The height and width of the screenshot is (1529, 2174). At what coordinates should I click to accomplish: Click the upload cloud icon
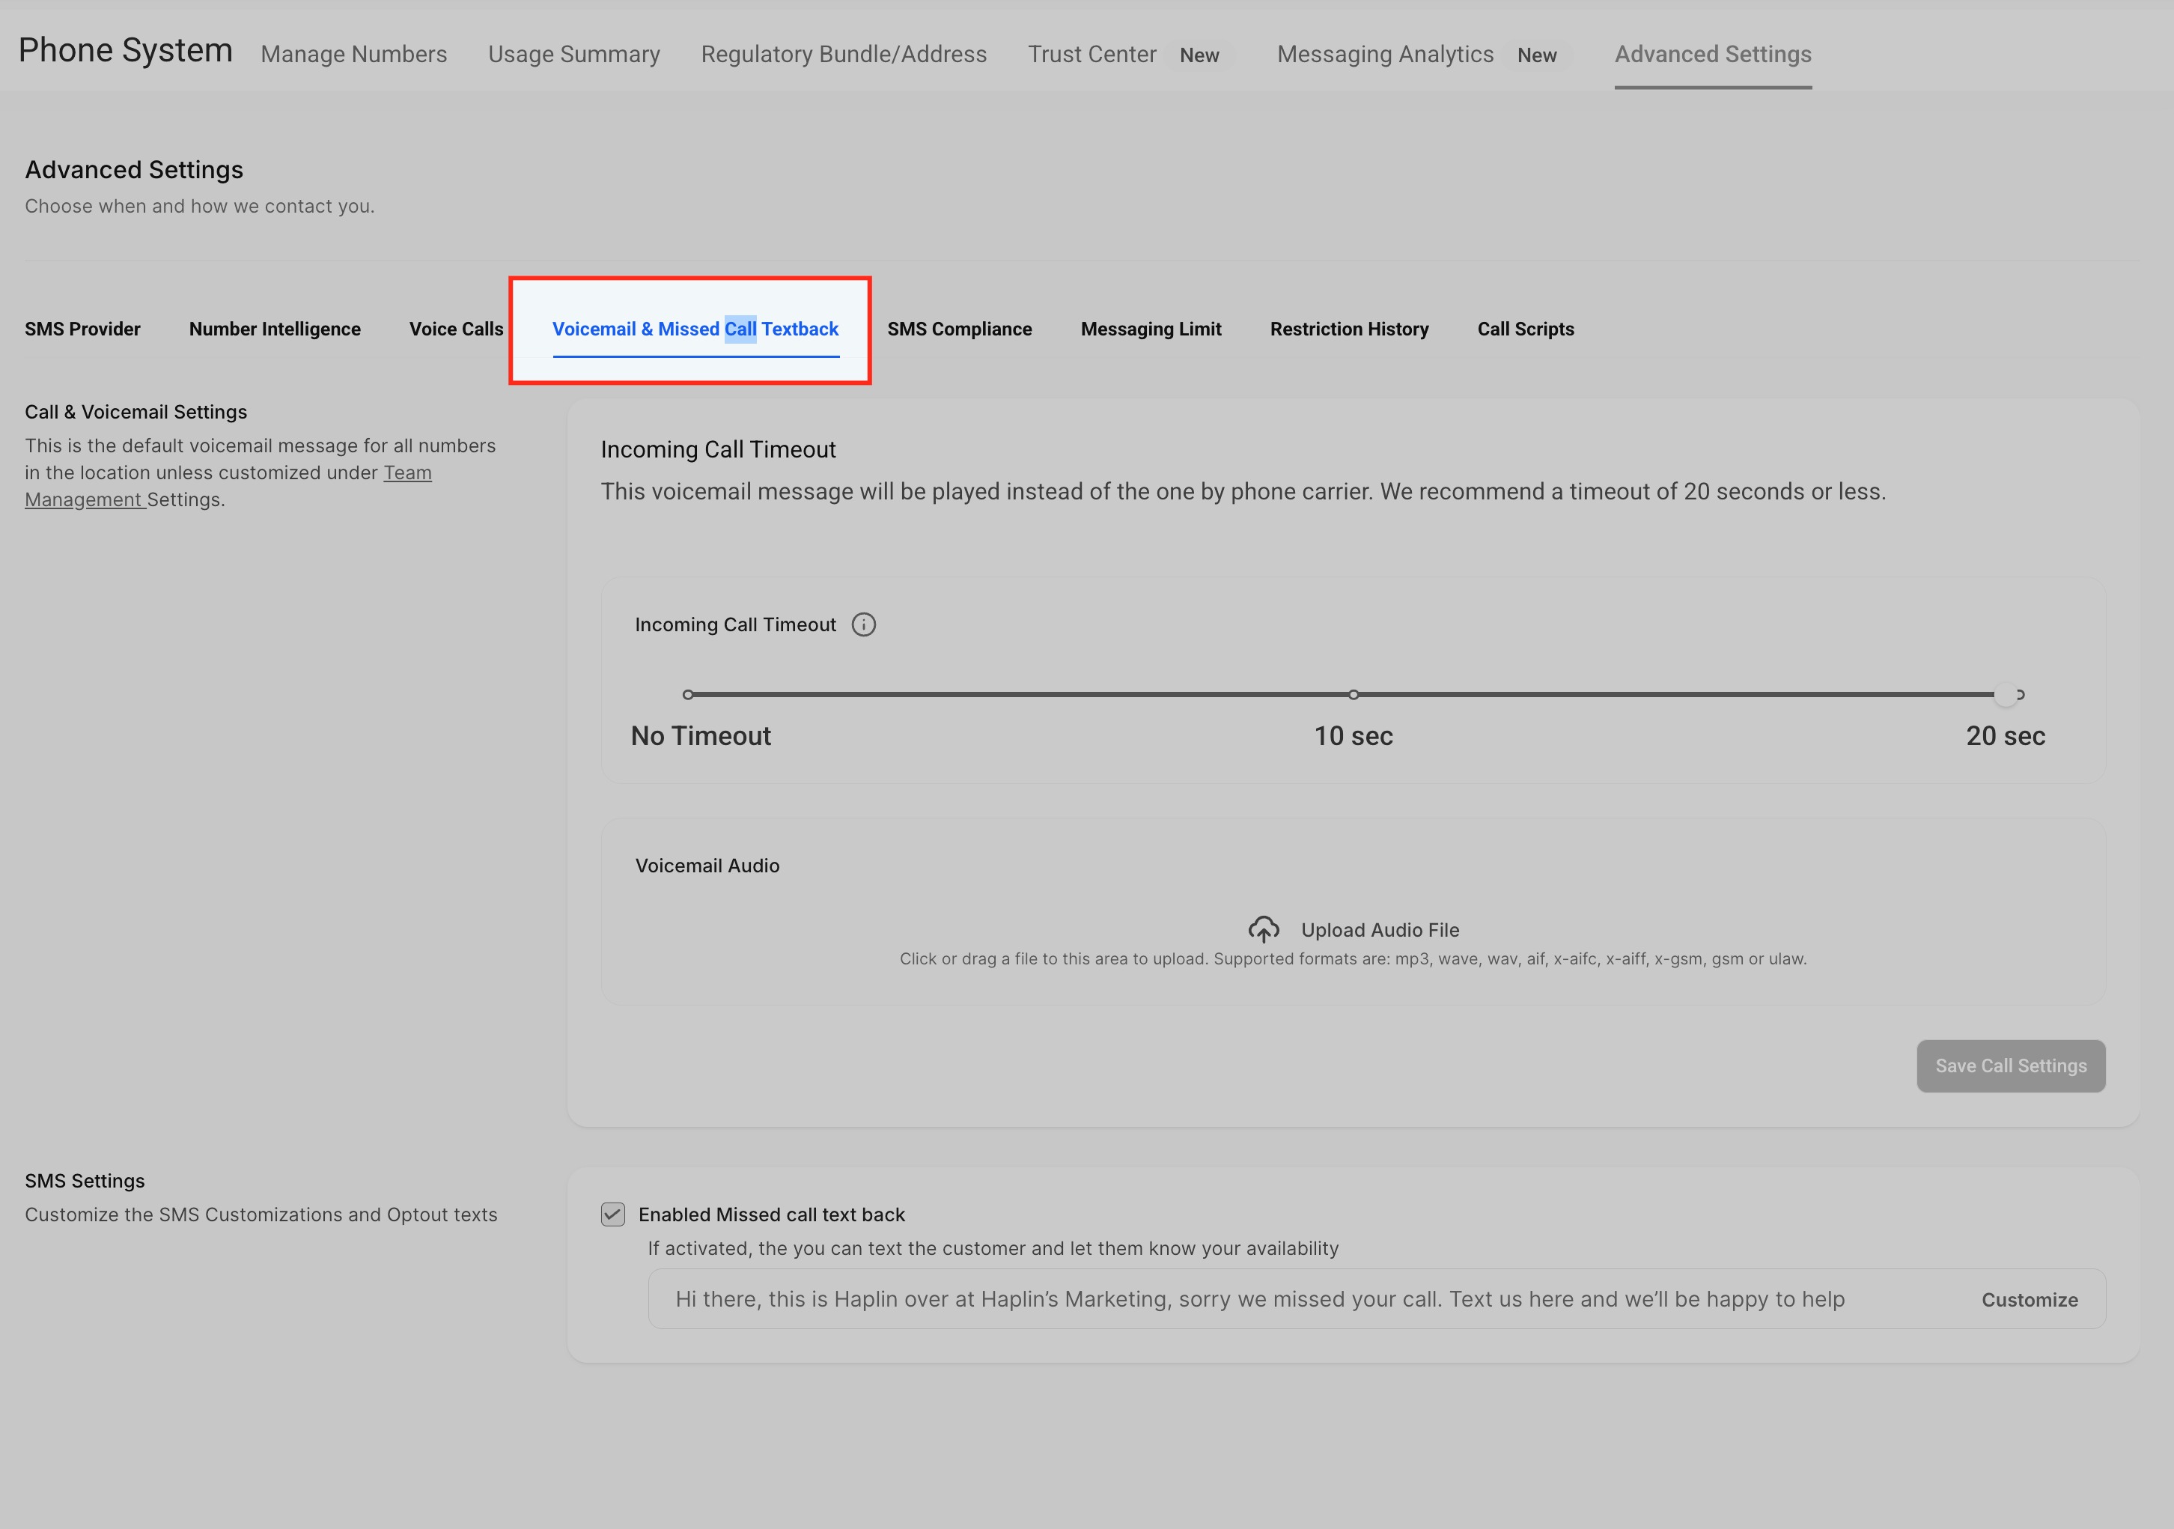point(1263,929)
